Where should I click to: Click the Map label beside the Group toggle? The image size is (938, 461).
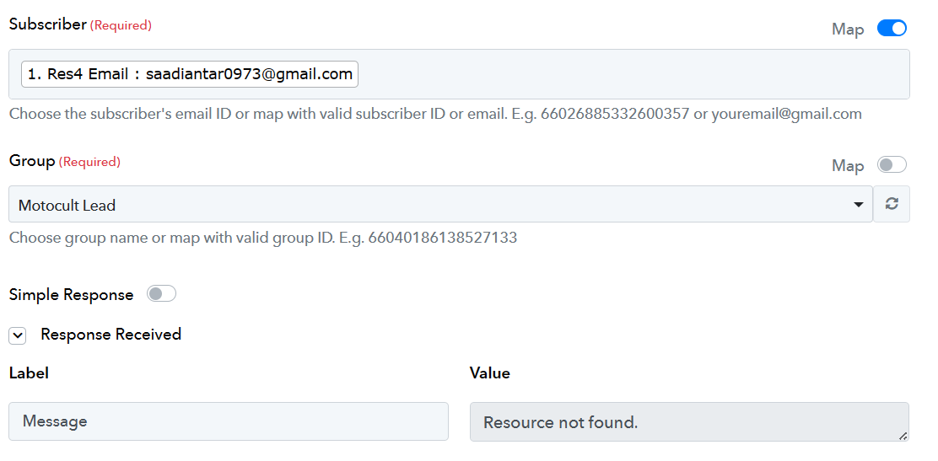point(848,166)
